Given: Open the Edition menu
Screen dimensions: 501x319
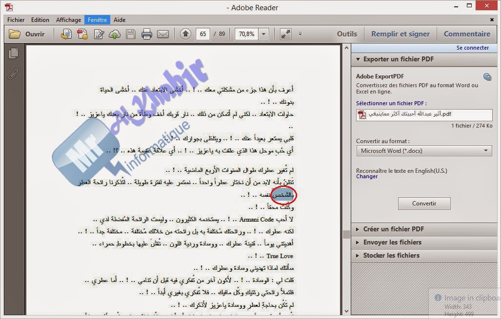Looking at the screenshot, I should (40, 20).
